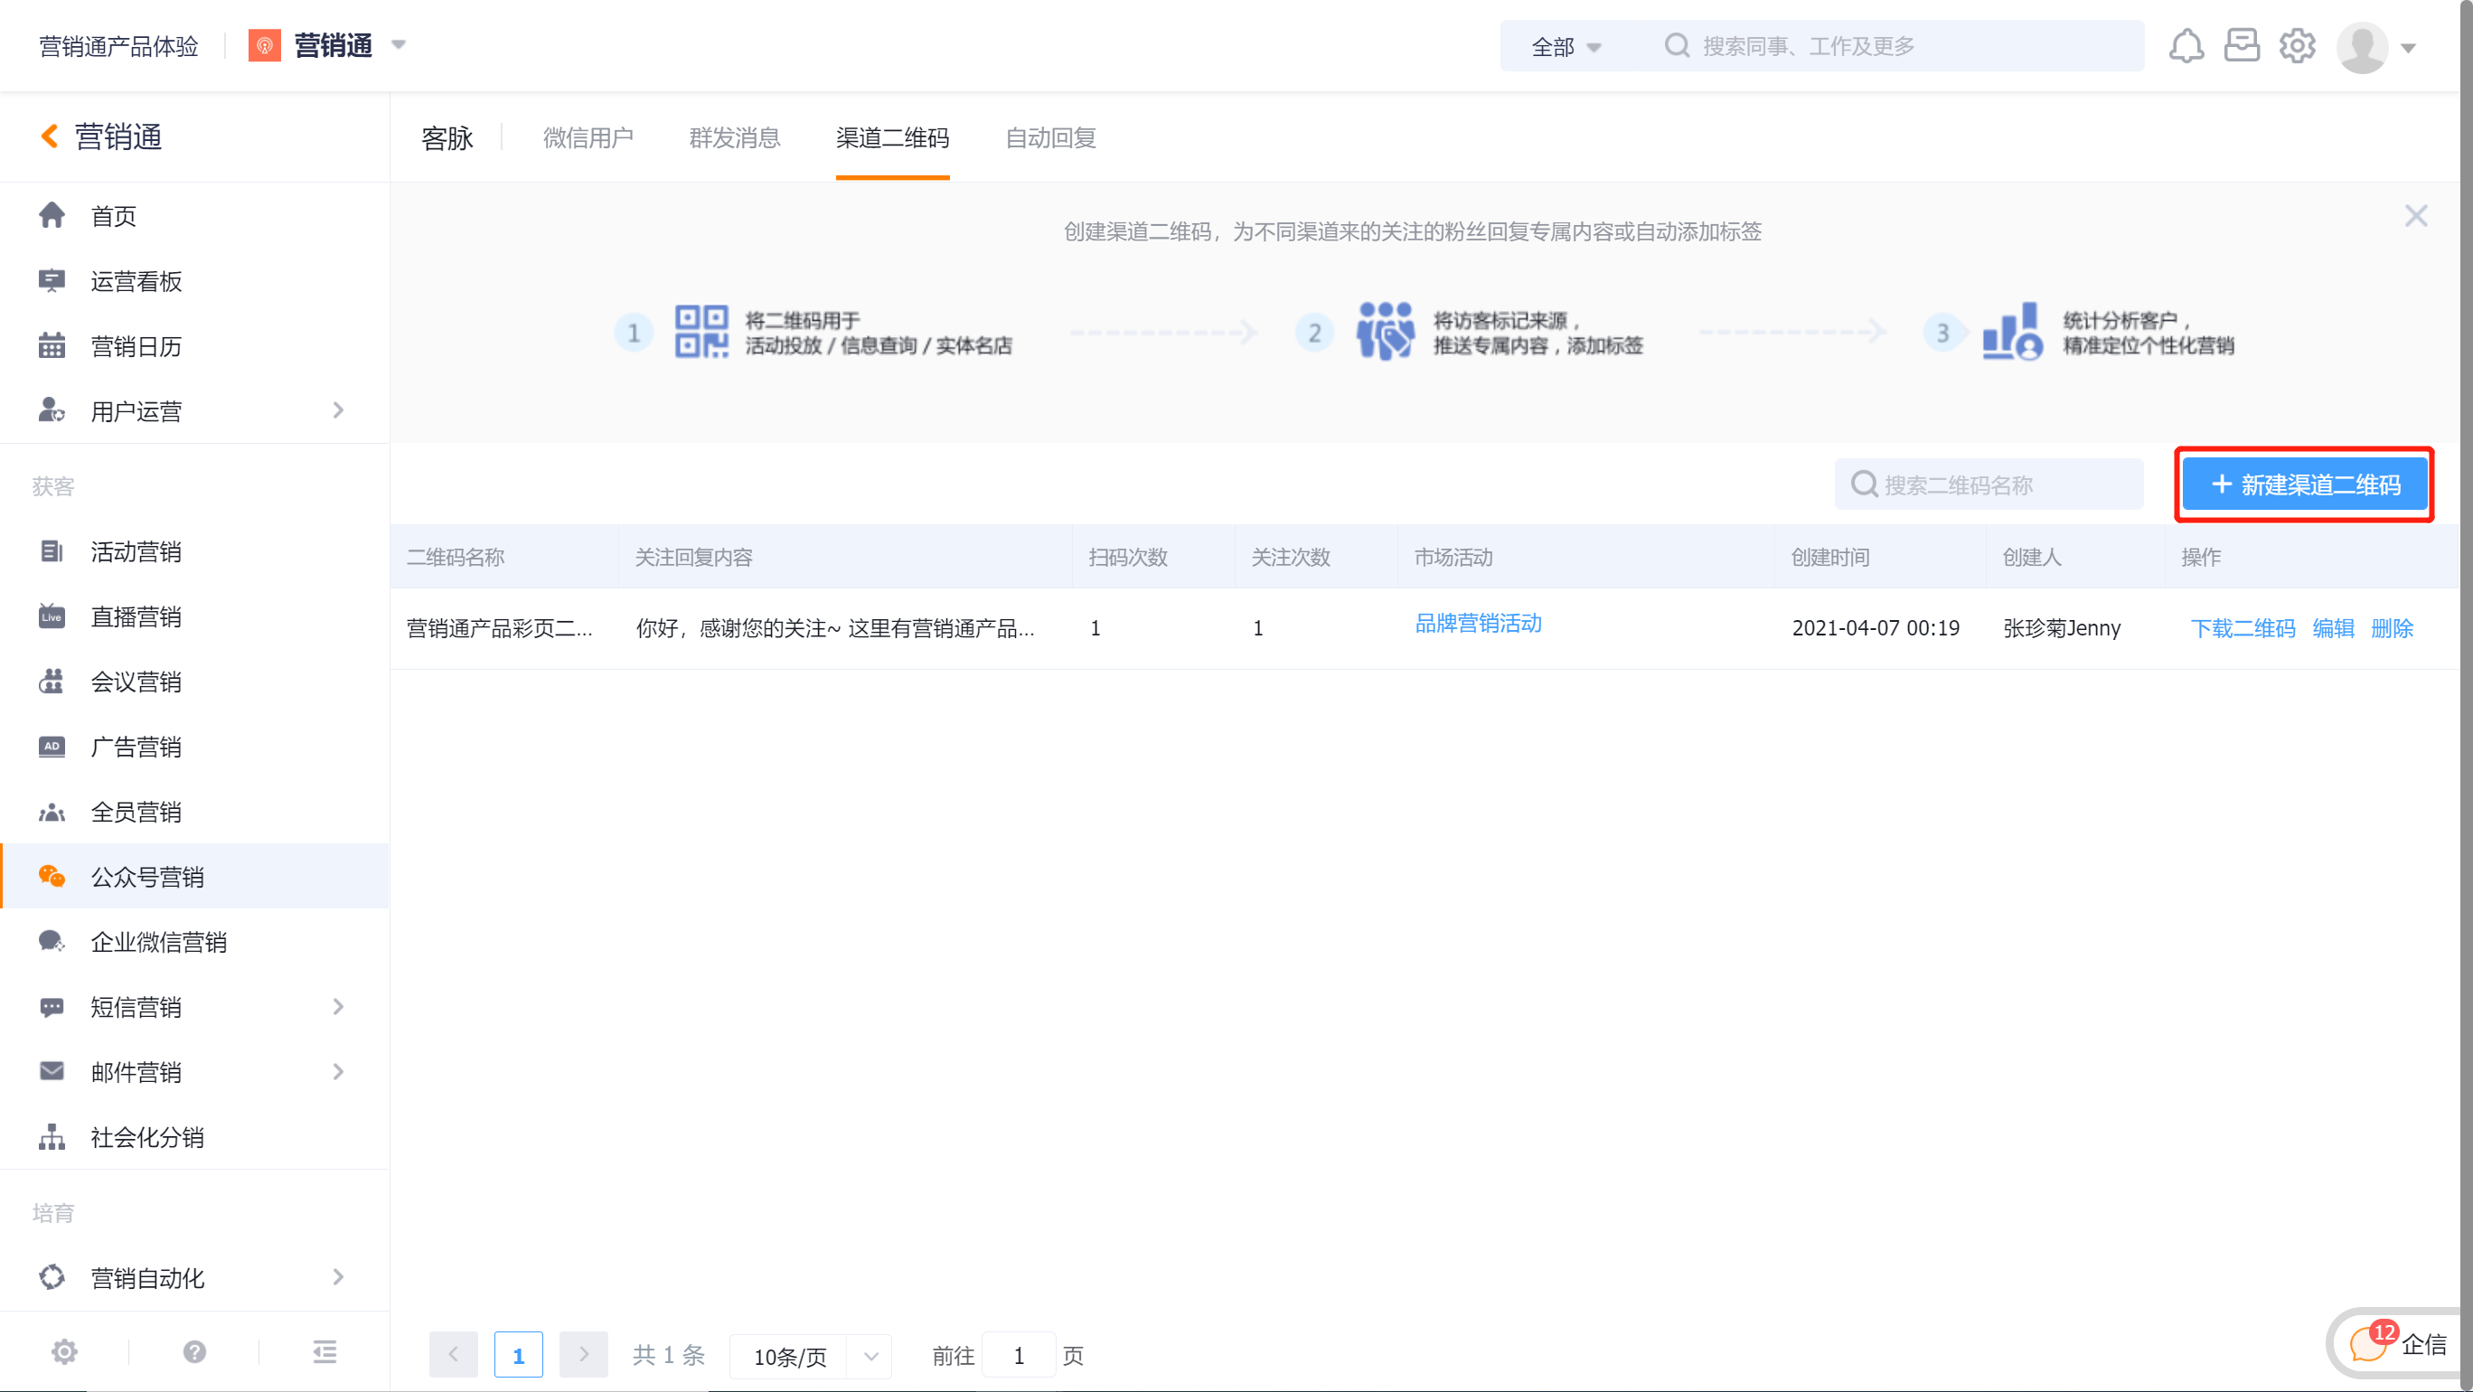Open 活动营销 icon in sidebar
Image resolution: width=2473 pixels, height=1392 pixels.
[52, 551]
